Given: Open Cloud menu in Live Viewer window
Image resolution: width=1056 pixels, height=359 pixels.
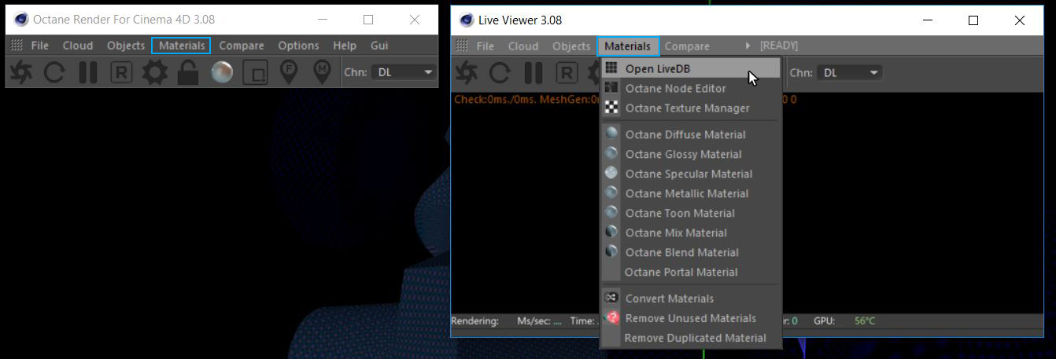Looking at the screenshot, I should pos(523,46).
